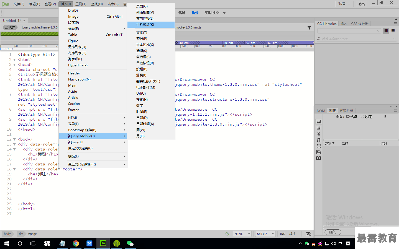Switch to 拆分 view button
399x249 pixels.
pos(195,13)
